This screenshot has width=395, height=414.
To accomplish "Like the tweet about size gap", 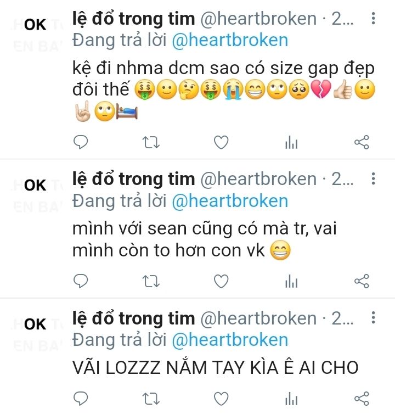I will point(221,142).
